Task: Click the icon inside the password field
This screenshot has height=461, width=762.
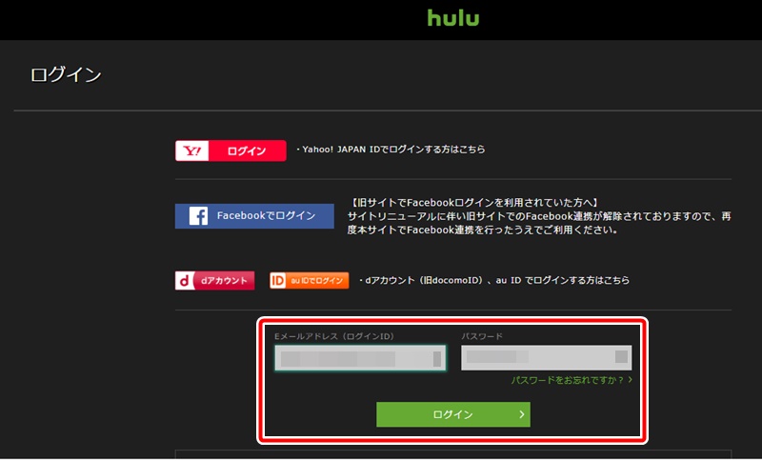Action: 621,356
